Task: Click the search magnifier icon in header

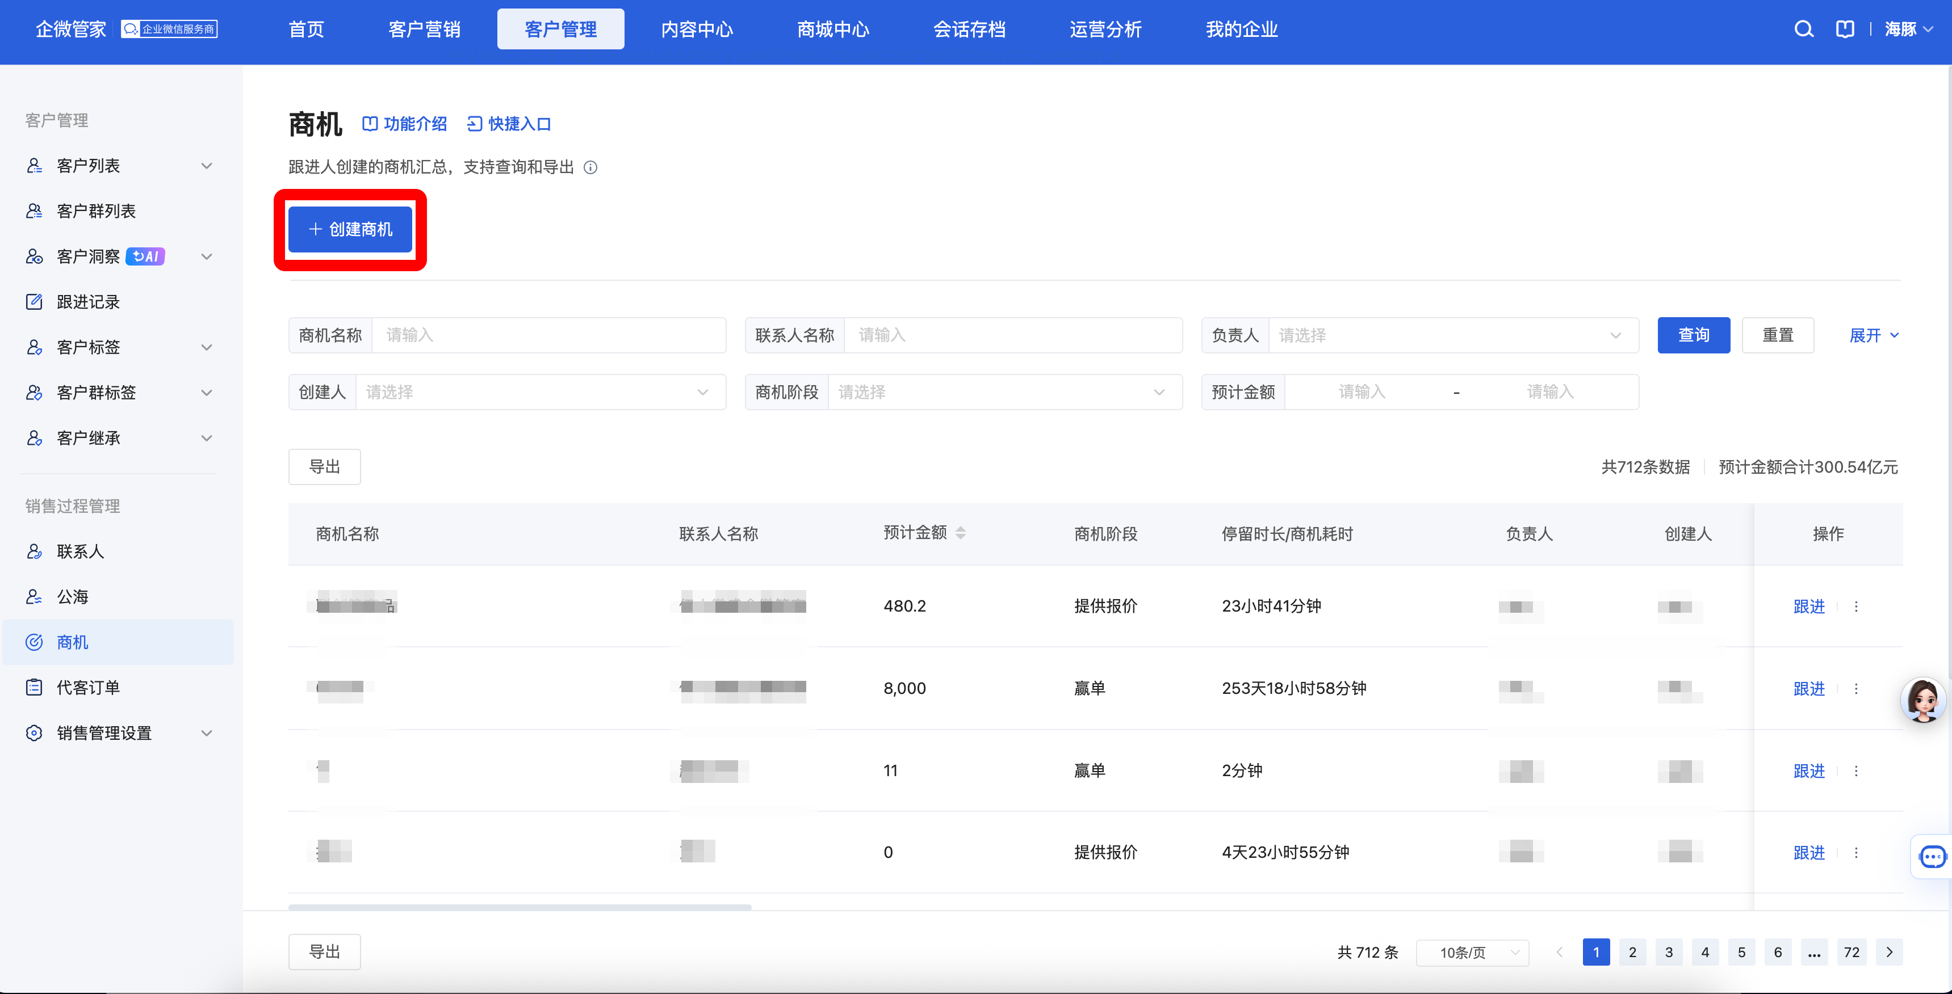Action: tap(1803, 30)
